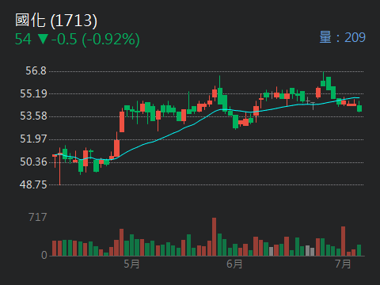380x285 pixels.
Task: Click the stock title 國化 (1713)
Action: click(x=56, y=21)
